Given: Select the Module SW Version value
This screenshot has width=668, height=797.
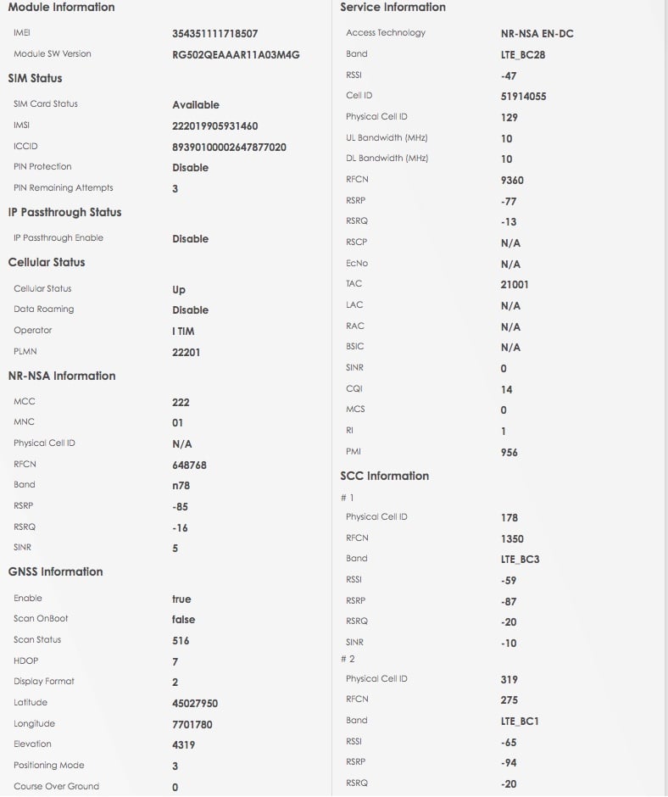Looking at the screenshot, I should point(236,55).
